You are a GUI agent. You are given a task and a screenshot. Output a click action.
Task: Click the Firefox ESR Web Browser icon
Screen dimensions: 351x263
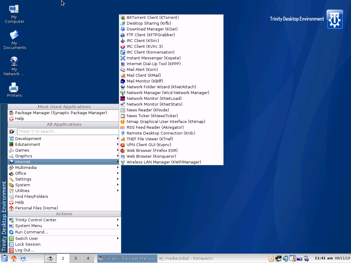pyautogui.click(x=123, y=150)
